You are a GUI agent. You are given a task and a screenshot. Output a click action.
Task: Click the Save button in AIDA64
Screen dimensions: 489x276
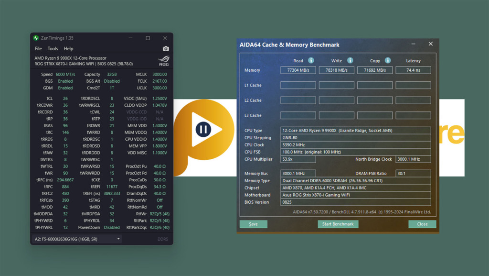pos(253,224)
